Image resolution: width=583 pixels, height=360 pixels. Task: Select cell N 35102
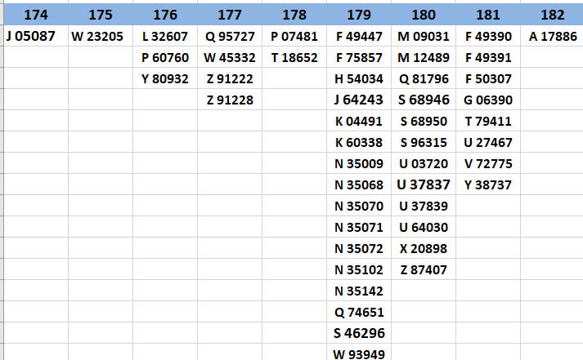(x=359, y=269)
